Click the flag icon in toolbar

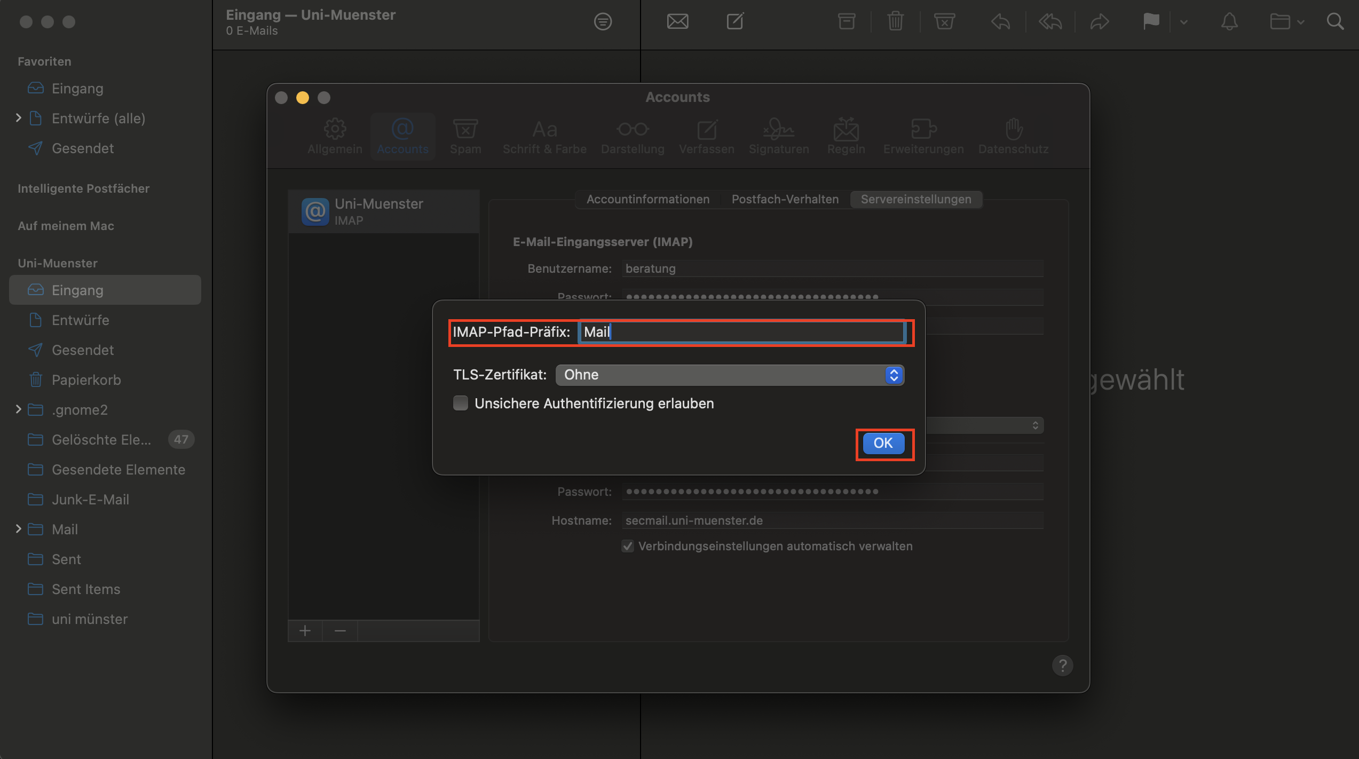coord(1151,22)
